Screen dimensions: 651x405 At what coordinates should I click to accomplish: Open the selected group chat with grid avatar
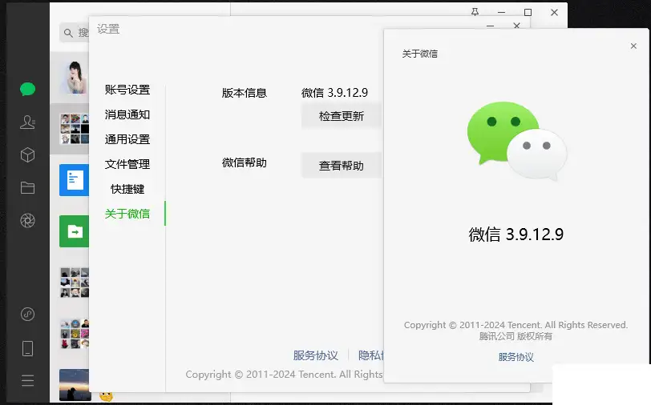click(x=75, y=129)
